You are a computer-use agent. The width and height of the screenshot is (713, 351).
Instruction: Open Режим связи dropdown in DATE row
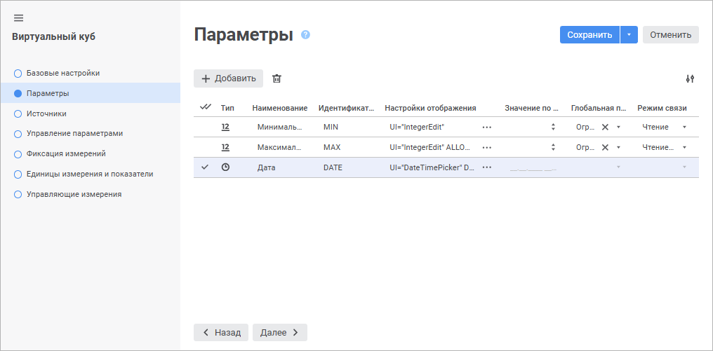pyautogui.click(x=684, y=167)
